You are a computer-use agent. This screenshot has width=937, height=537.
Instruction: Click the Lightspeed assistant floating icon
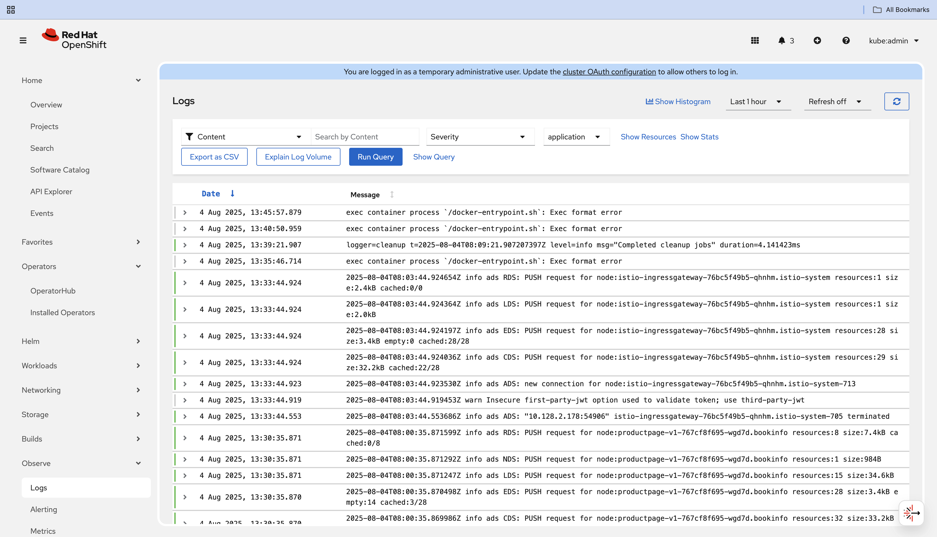[911, 513]
